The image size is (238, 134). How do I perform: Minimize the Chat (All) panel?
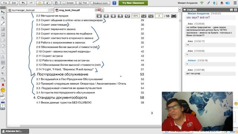click(231, 10)
